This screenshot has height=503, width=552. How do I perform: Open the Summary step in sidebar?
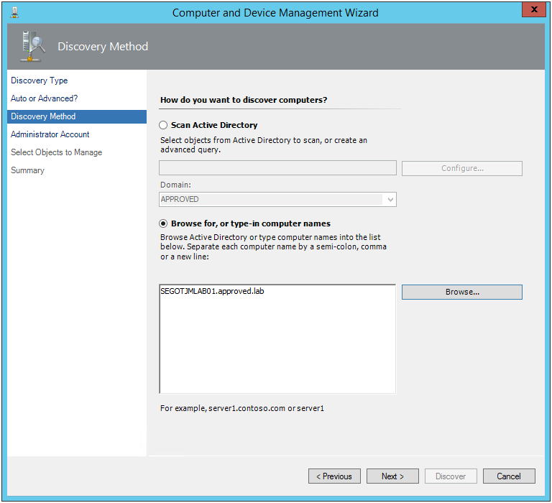27,170
